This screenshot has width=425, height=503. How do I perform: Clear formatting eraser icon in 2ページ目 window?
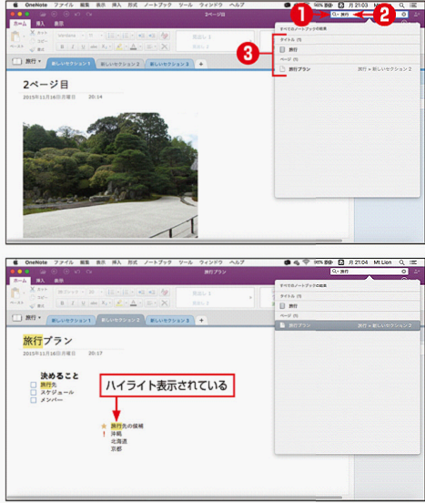165,36
